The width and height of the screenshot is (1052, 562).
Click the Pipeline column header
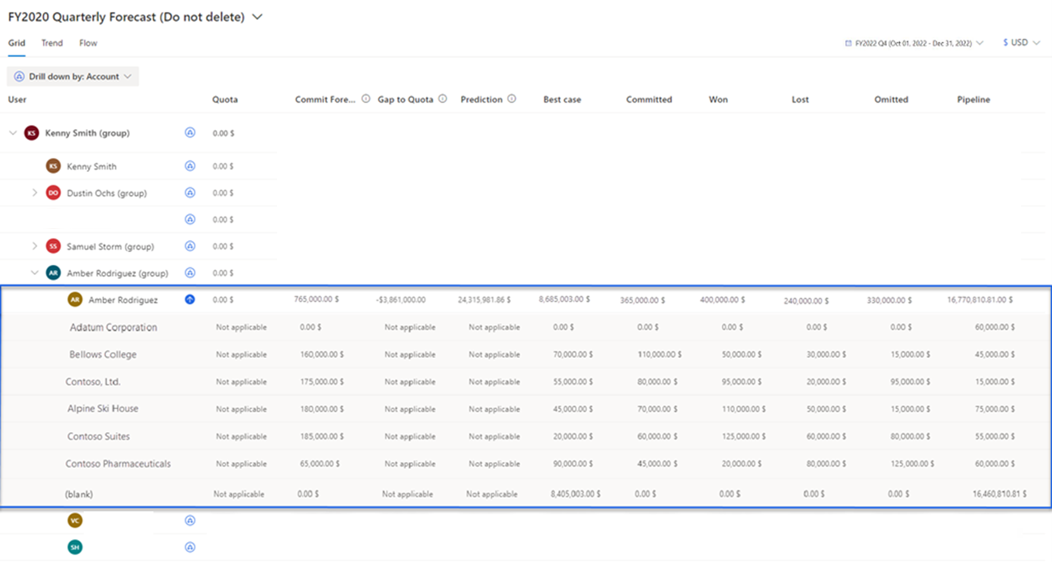(x=973, y=99)
